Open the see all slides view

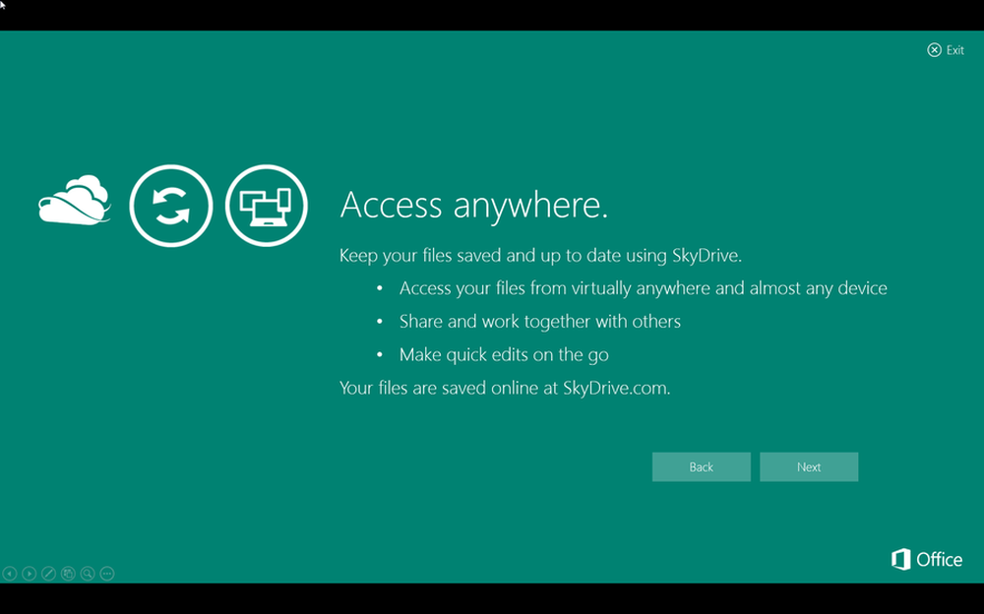(x=68, y=574)
